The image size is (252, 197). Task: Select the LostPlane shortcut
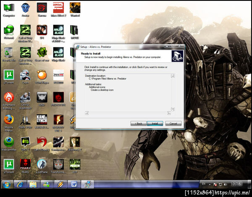42,166
